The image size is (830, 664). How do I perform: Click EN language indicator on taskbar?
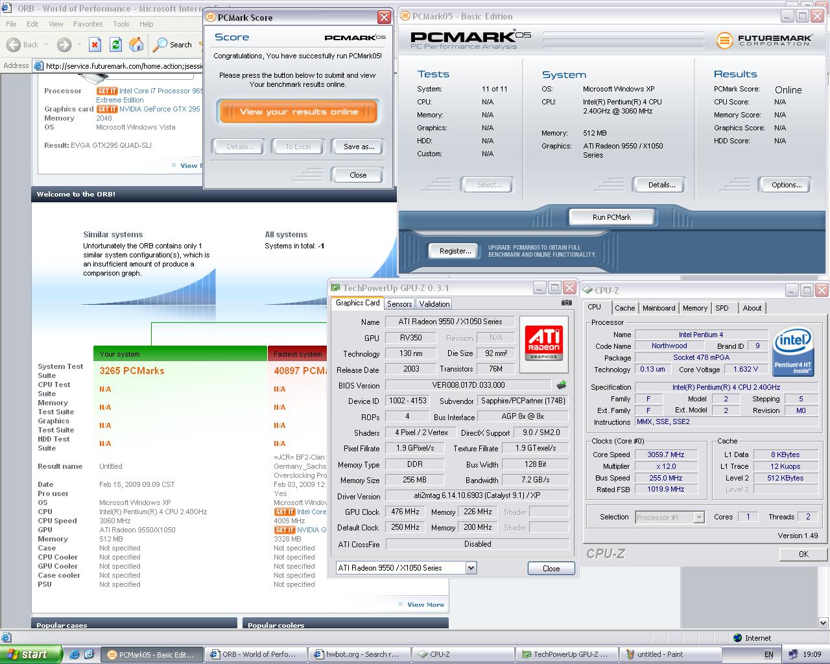pyautogui.click(x=769, y=654)
